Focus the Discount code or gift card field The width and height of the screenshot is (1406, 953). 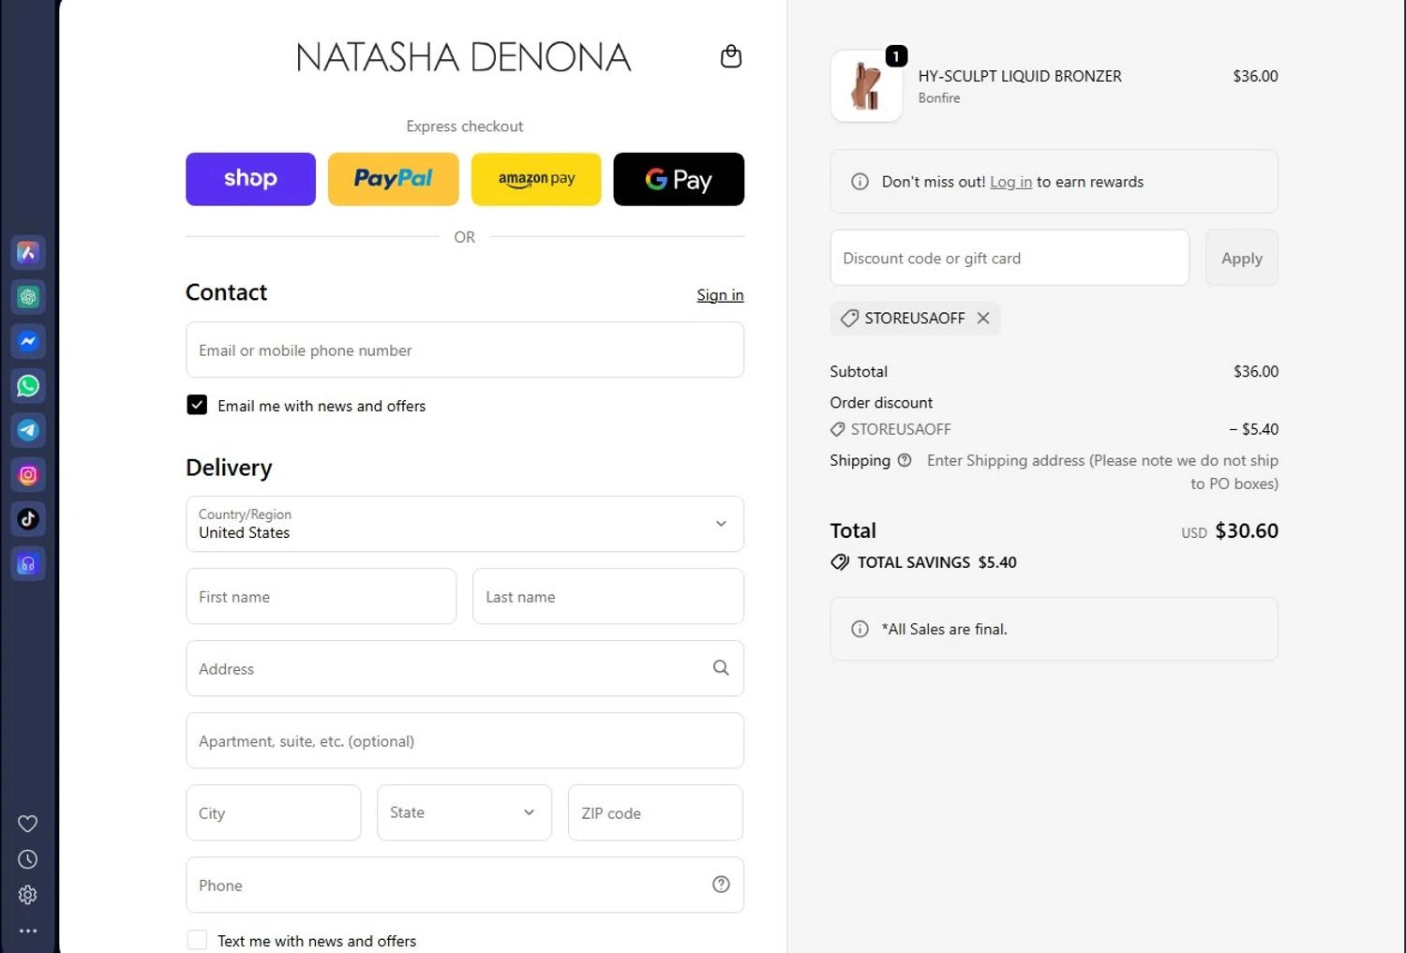click(x=1010, y=258)
